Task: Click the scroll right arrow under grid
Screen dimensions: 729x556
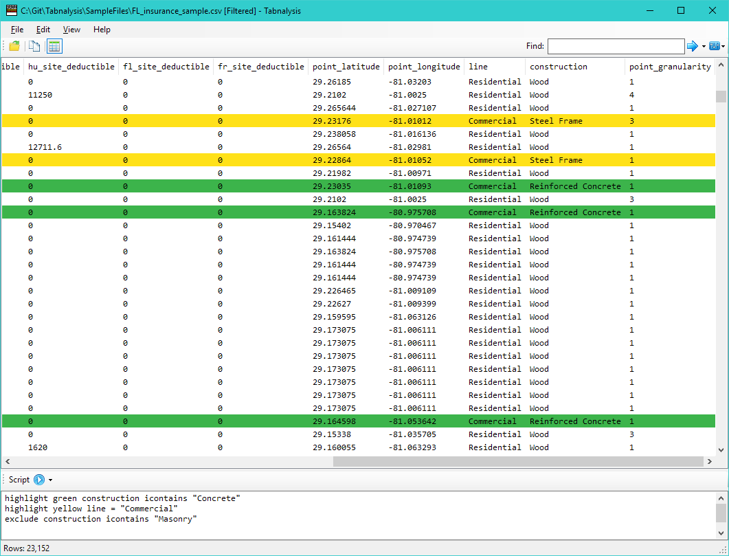Action: [710, 461]
